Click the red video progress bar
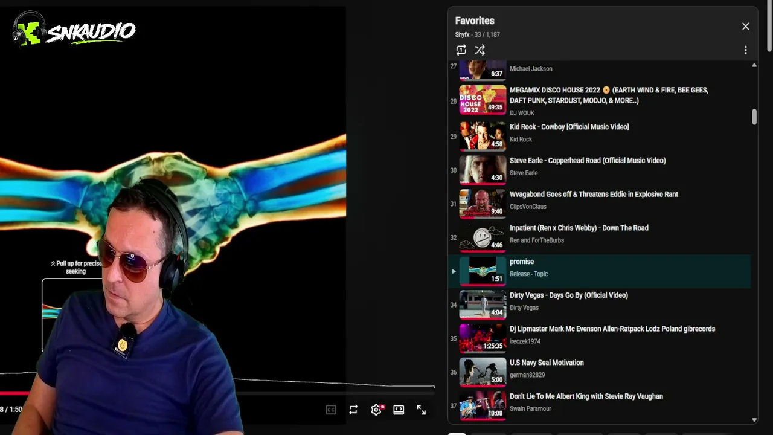This screenshot has height=435, width=773. coord(14,393)
